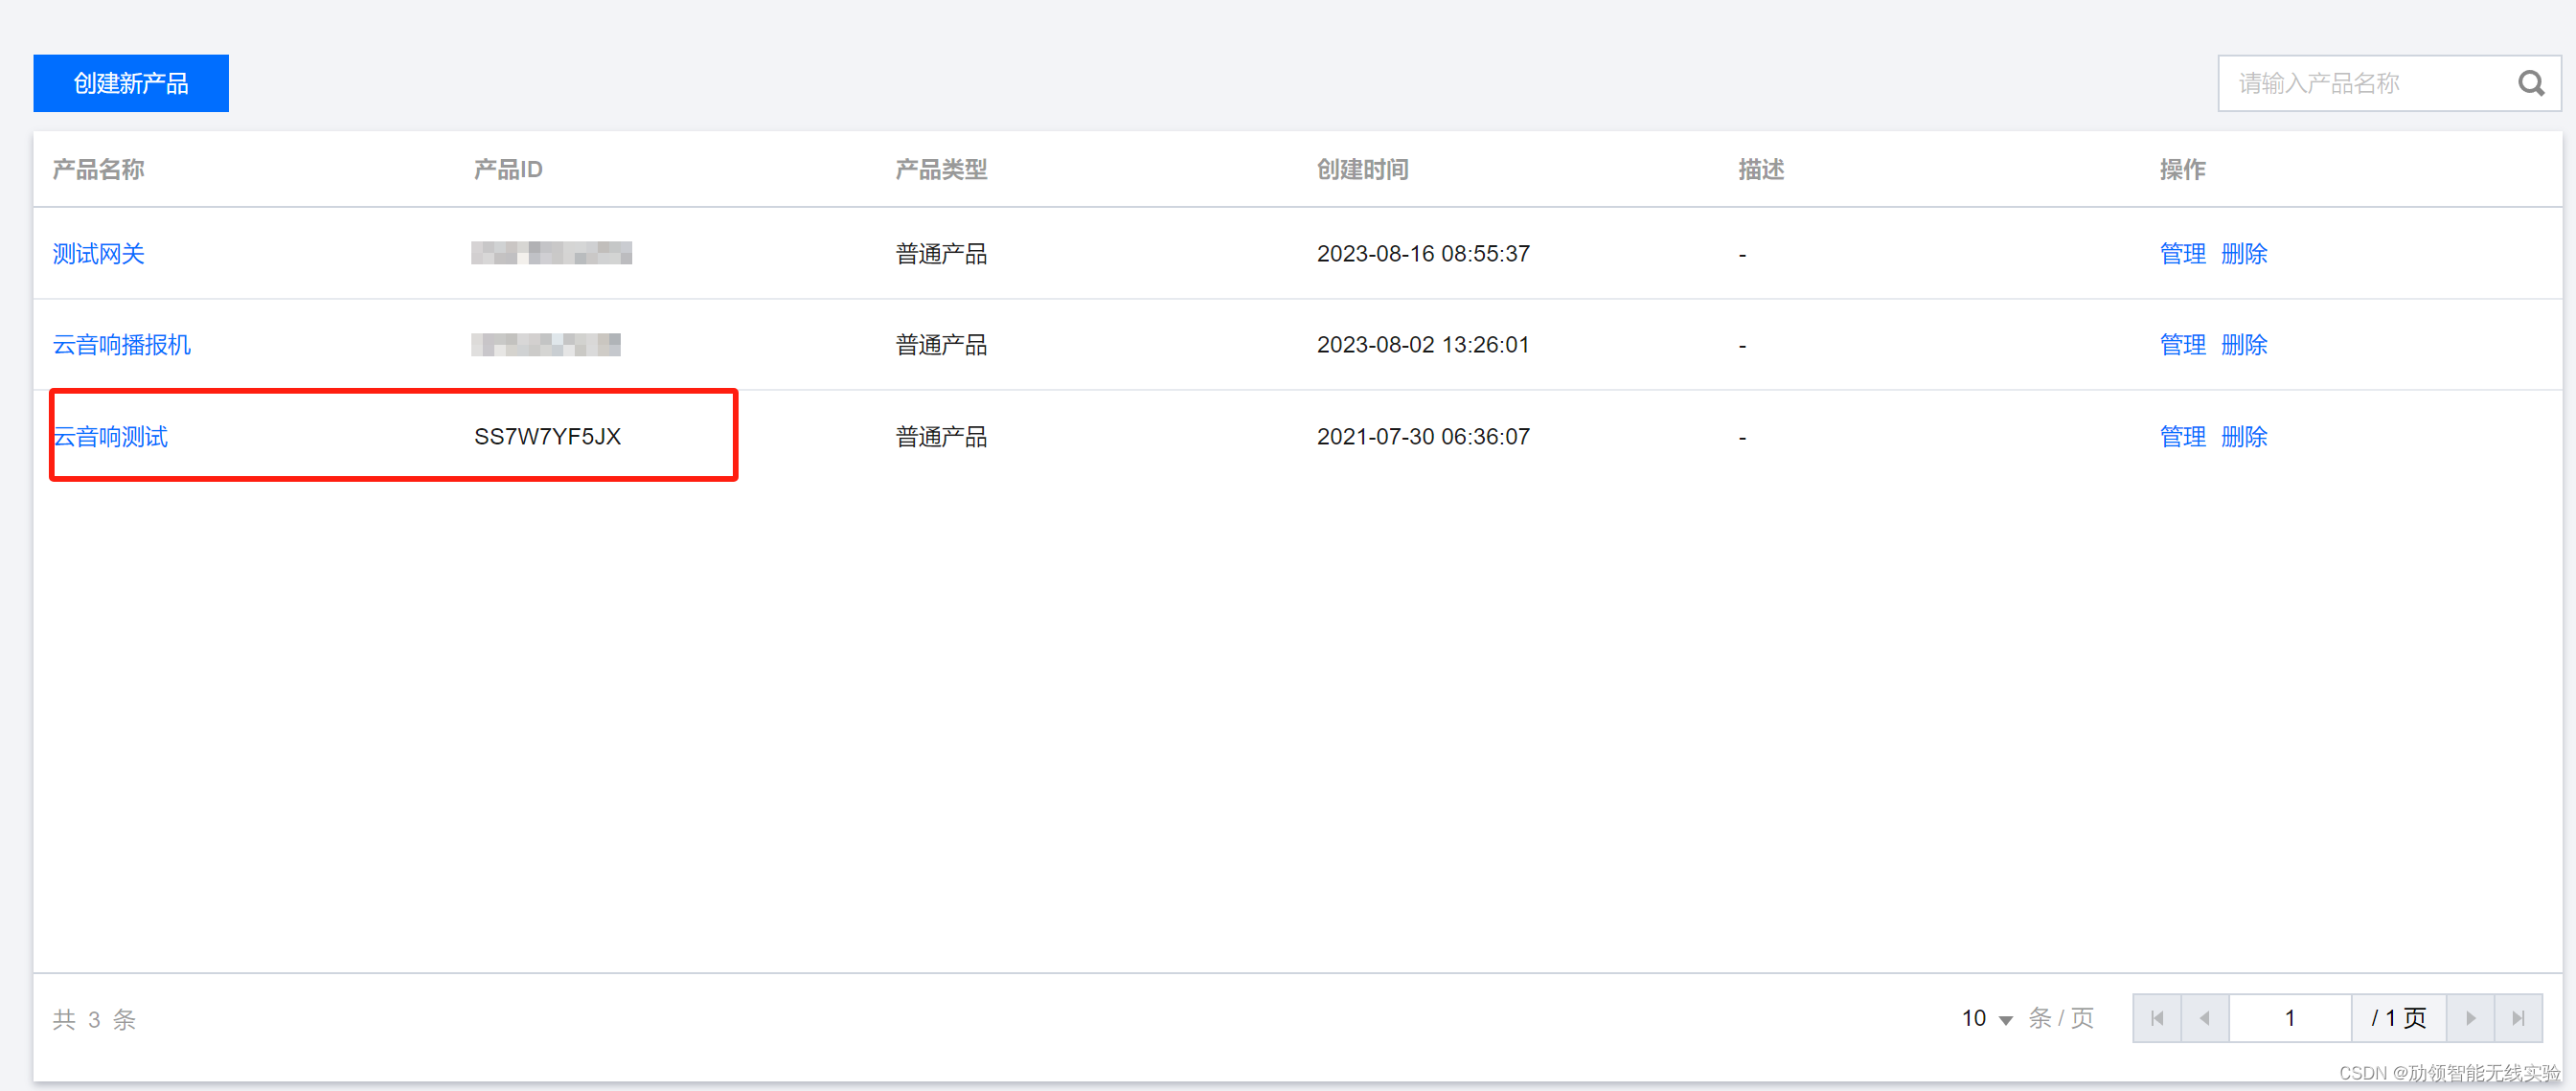Click the 操作 column header

tap(2182, 170)
